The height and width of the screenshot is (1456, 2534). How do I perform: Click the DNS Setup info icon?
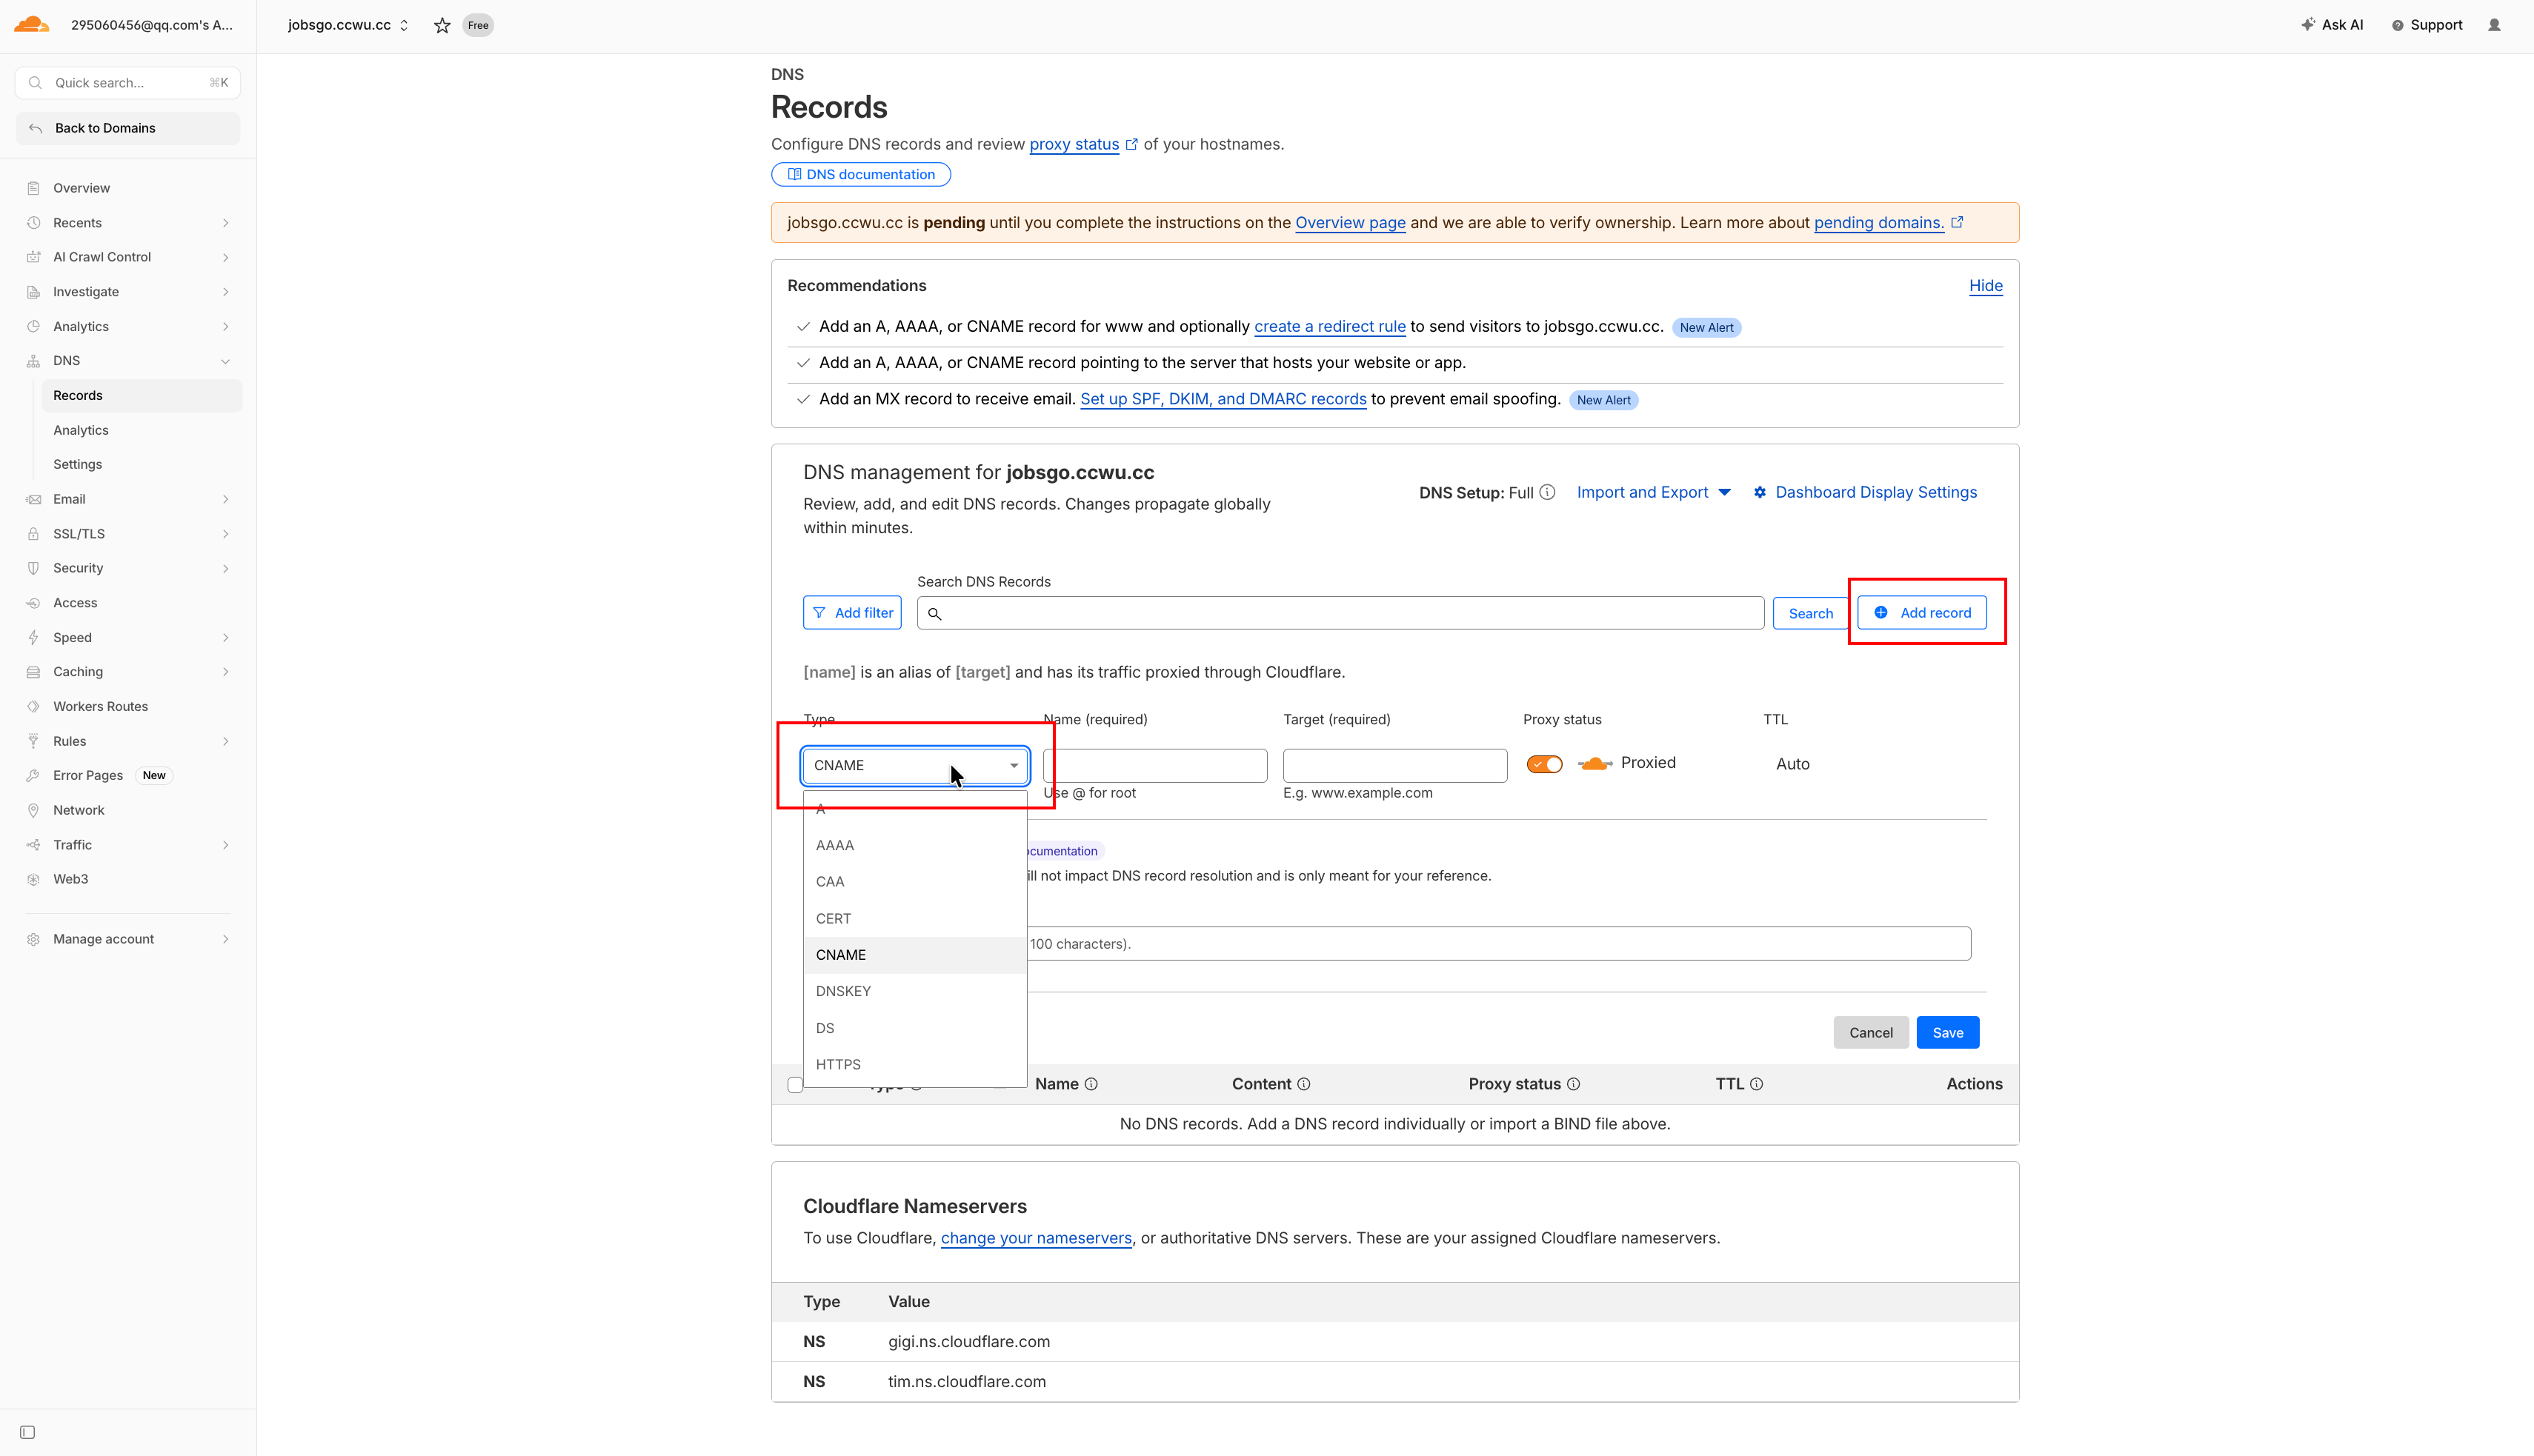(1546, 492)
